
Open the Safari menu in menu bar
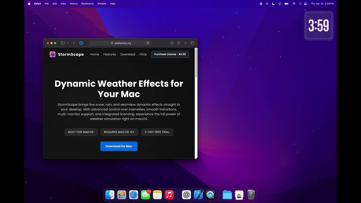38,4
